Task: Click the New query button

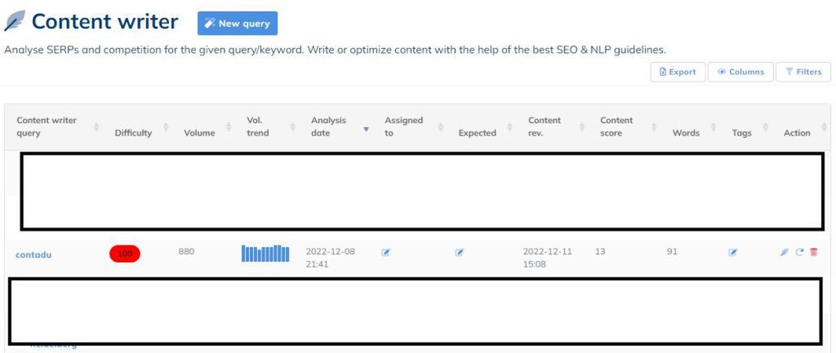Action: point(238,24)
